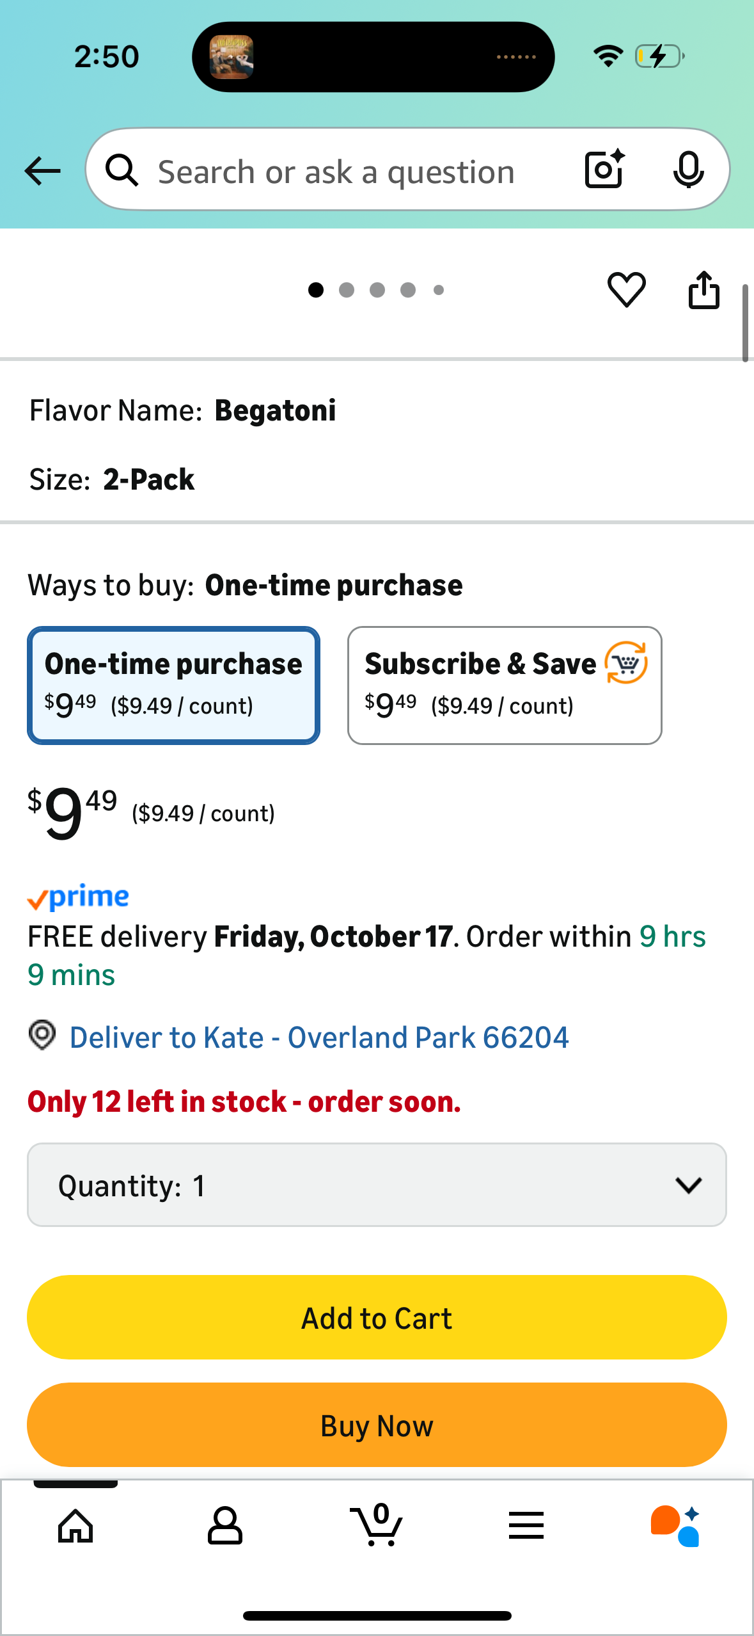Viewport: 754px width, 1636px height.
Task: Add item to wish list heart
Action: 626,289
